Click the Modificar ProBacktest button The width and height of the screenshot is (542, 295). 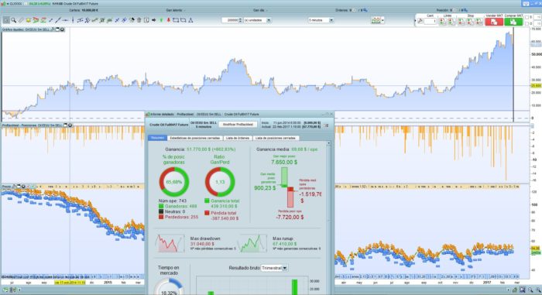point(238,124)
